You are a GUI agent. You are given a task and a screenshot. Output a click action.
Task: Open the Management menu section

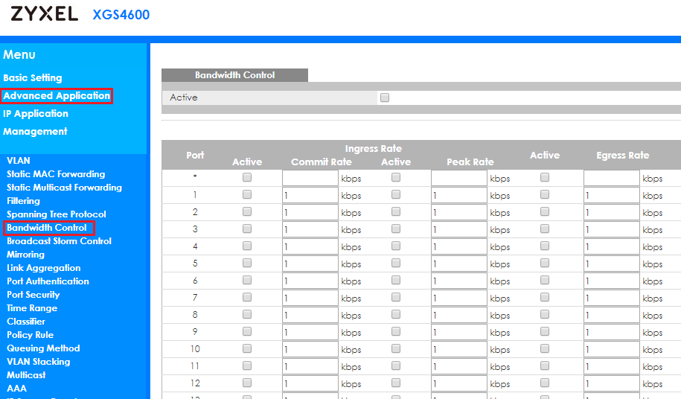point(35,132)
